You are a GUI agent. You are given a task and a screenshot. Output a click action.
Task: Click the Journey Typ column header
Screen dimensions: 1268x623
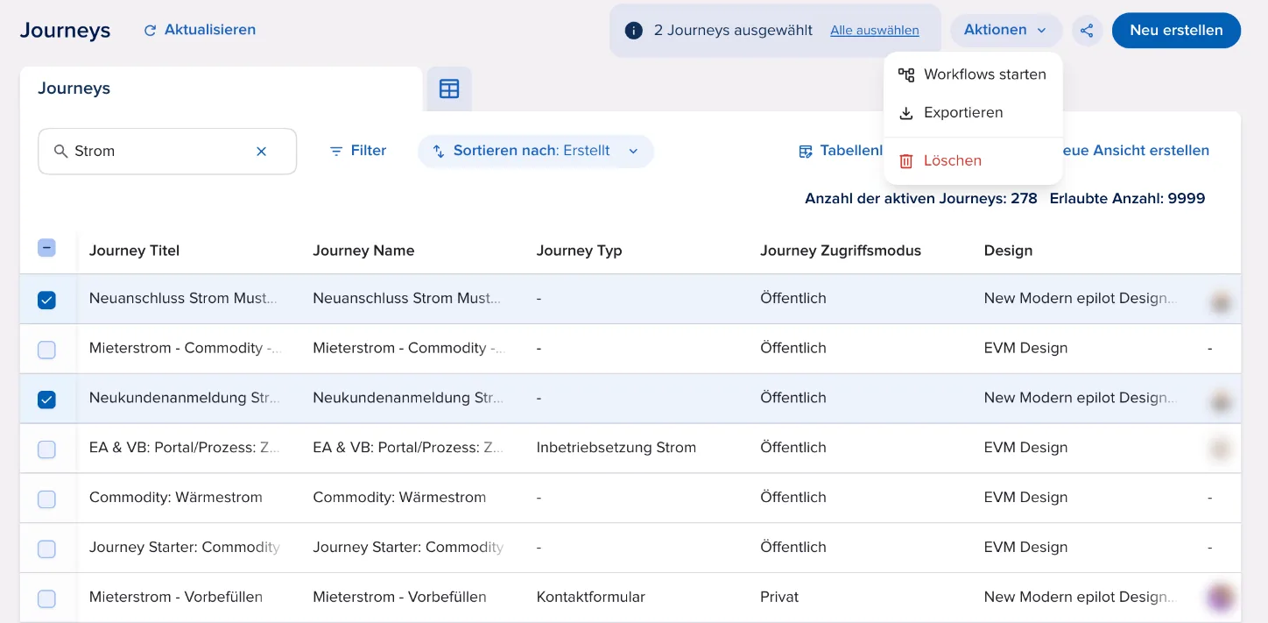point(579,251)
